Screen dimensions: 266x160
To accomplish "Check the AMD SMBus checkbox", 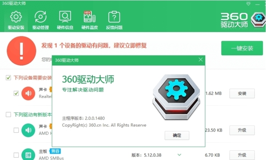I will 16,155.
